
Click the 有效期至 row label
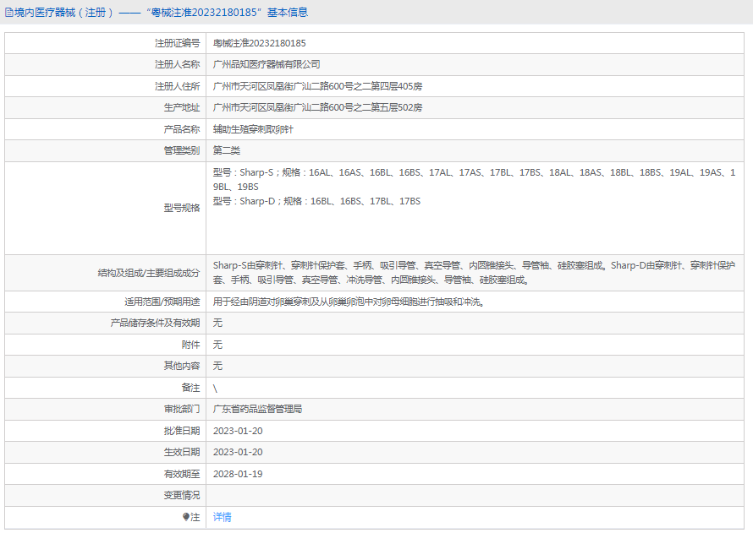(x=182, y=474)
